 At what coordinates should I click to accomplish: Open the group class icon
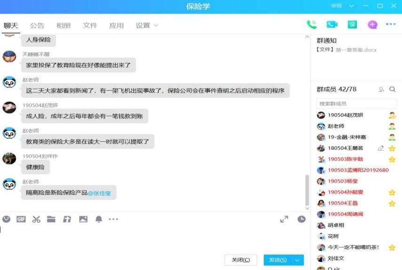tap(352, 25)
